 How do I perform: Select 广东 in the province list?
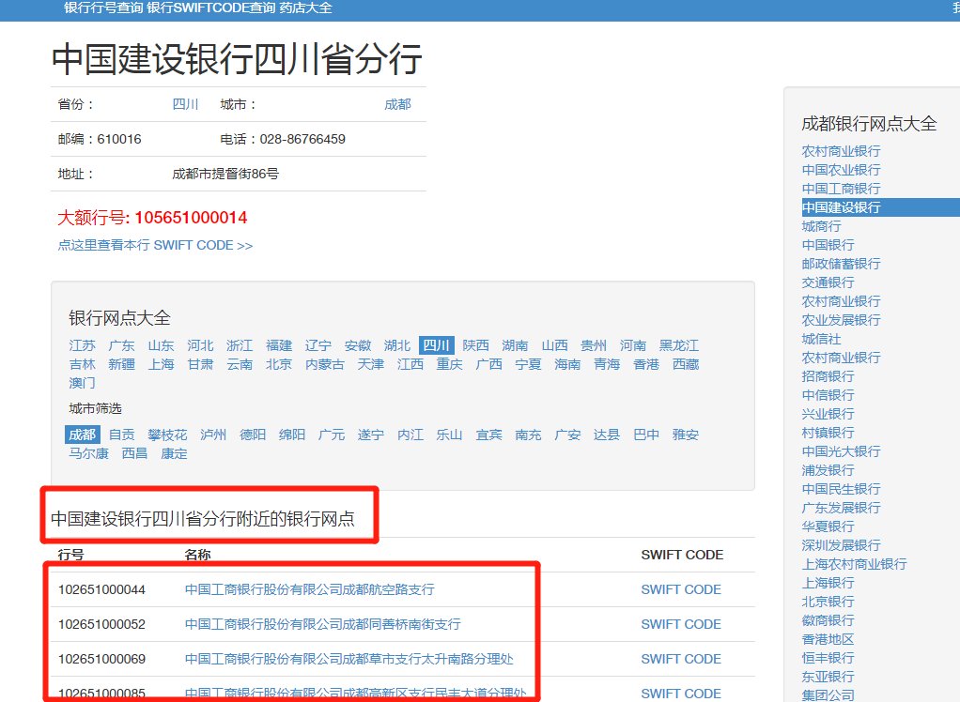tap(121, 345)
